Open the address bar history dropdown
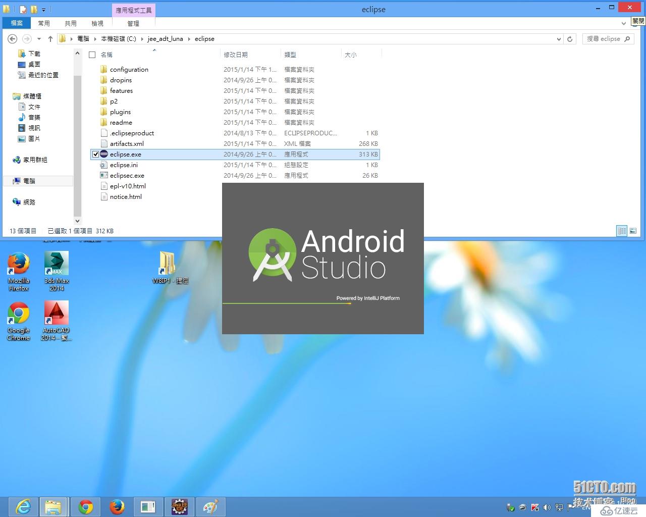This screenshot has height=517, width=646. (559, 39)
